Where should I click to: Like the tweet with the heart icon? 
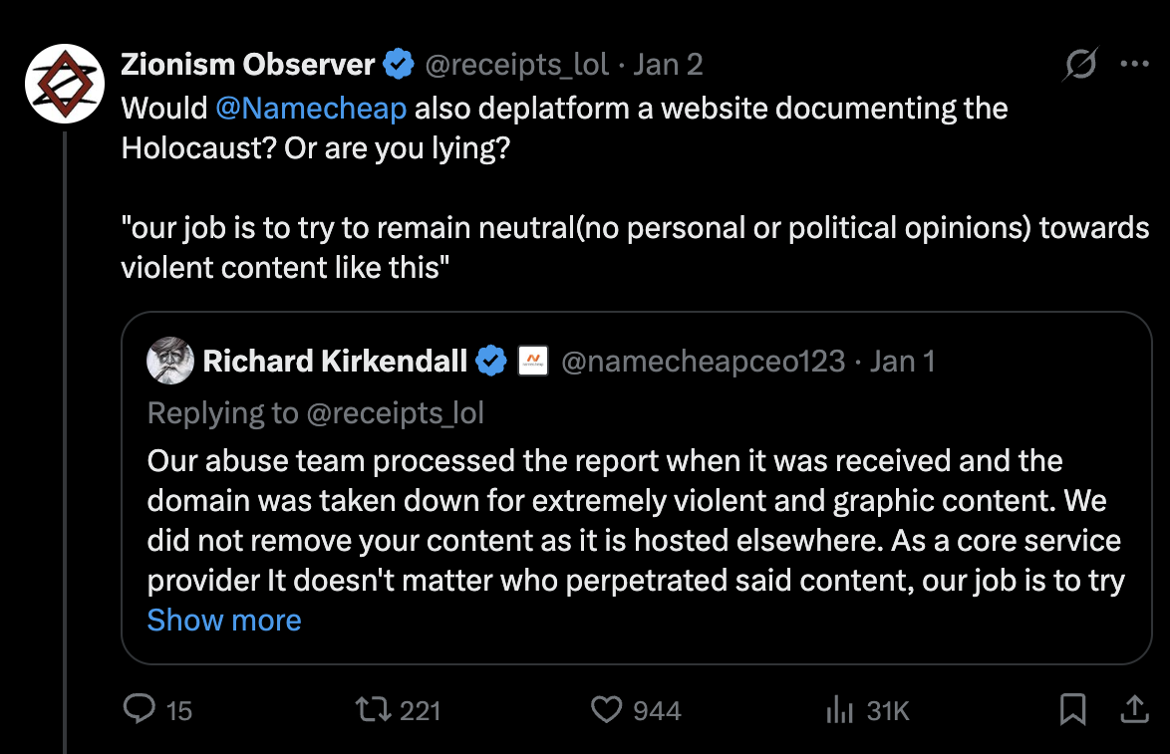click(x=607, y=710)
